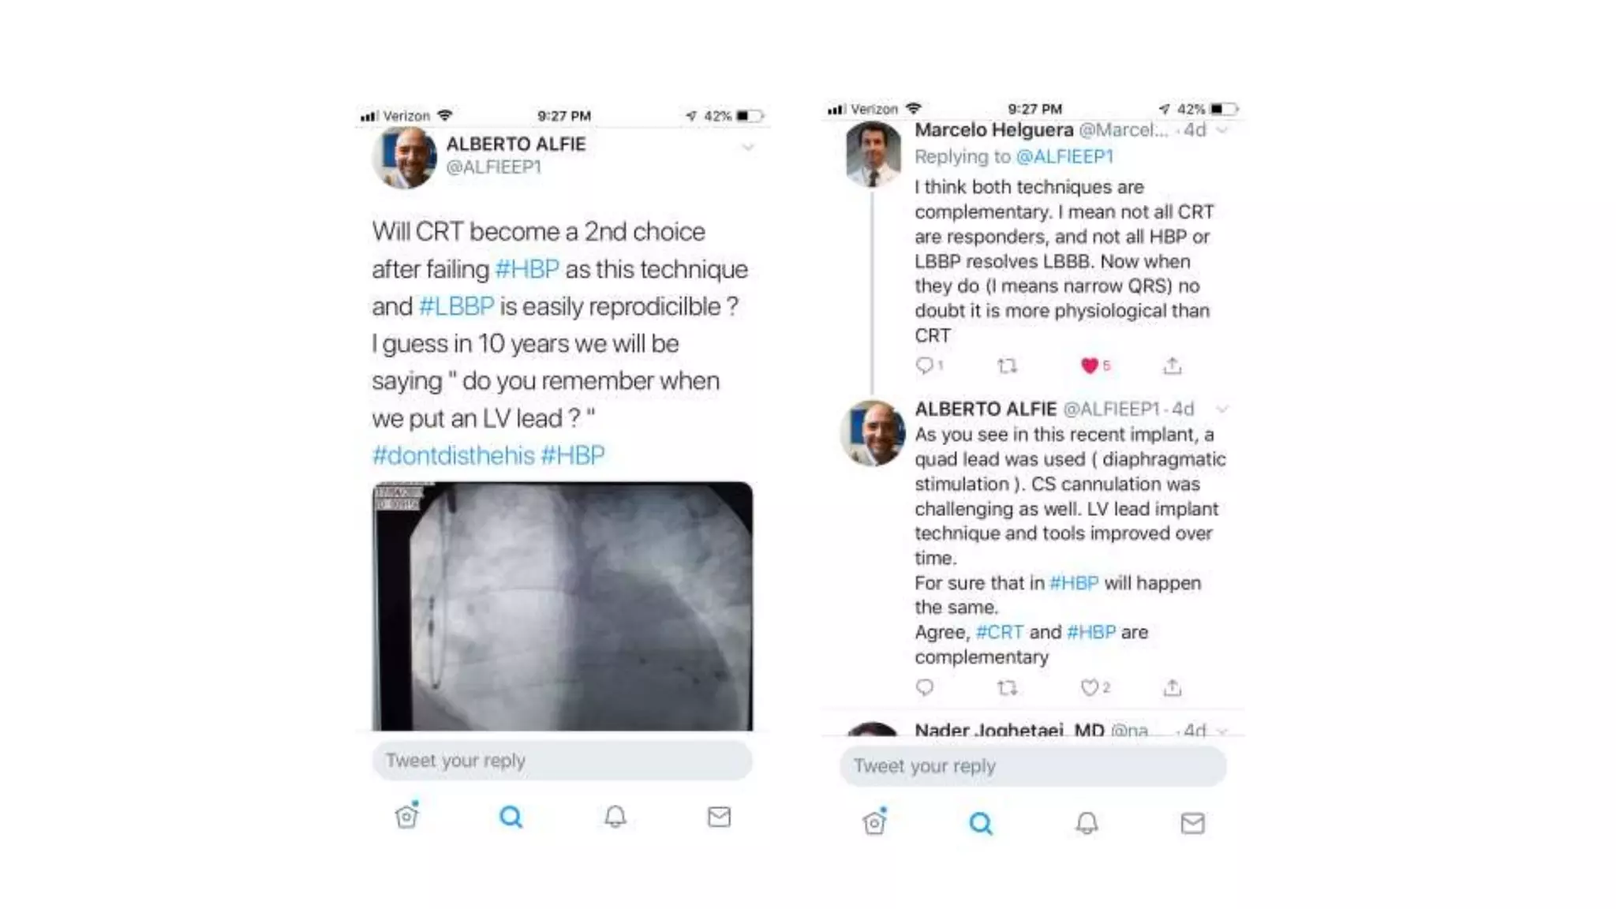Like Alberto Alfie's reply with 2 likes
Image resolution: width=1616 pixels, height=909 pixels.
point(1090,687)
